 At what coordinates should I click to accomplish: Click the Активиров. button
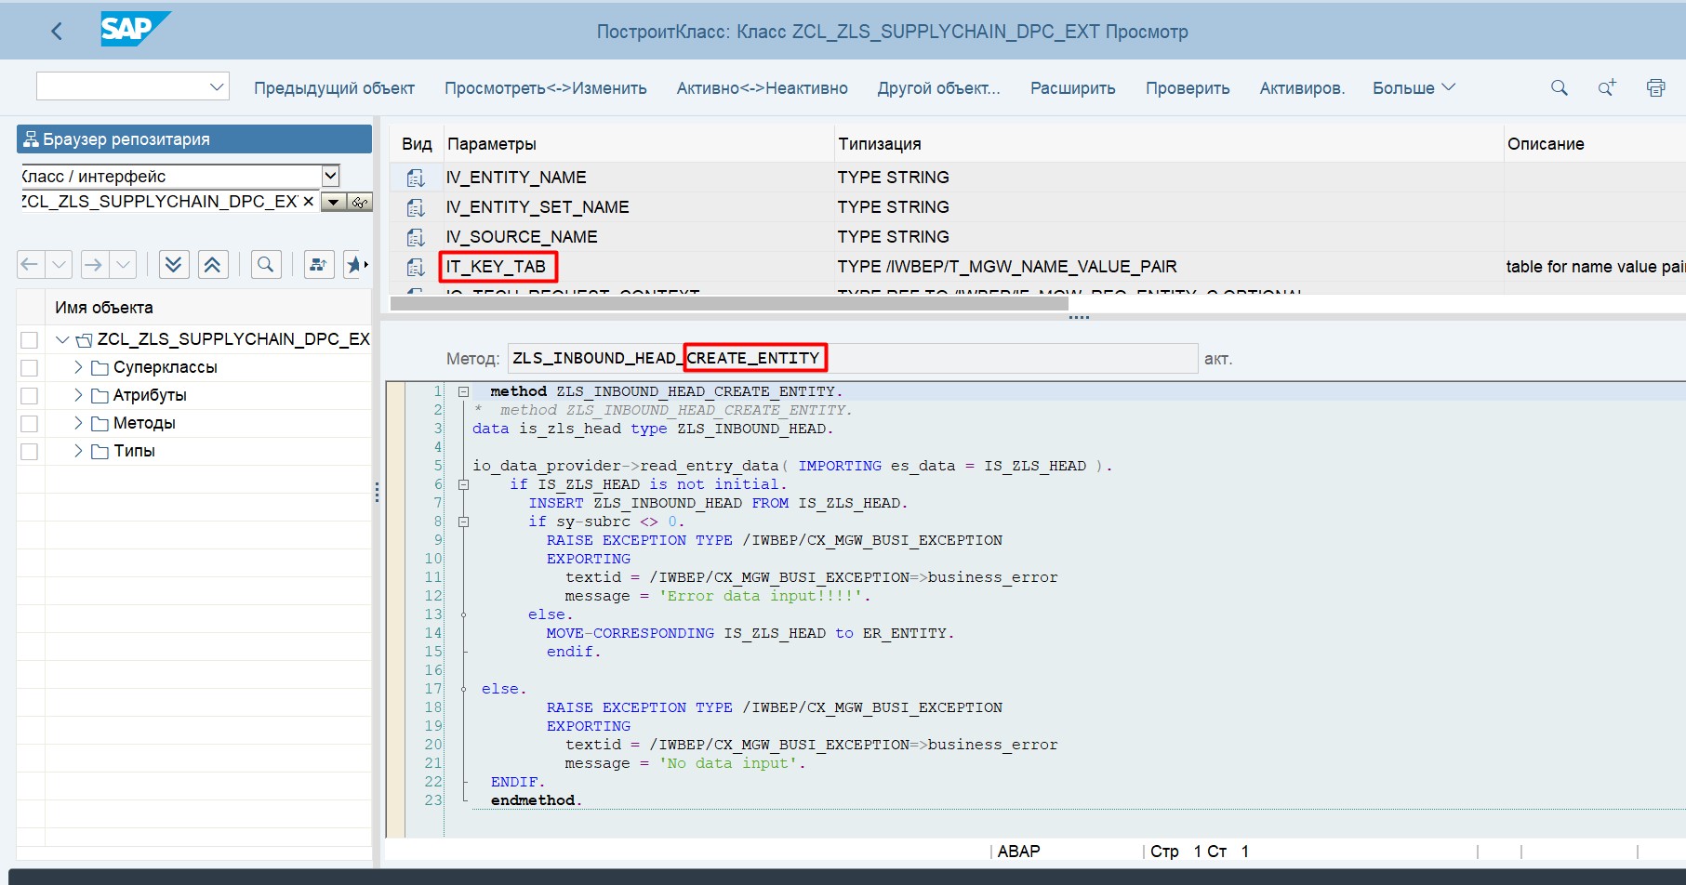1302,88
